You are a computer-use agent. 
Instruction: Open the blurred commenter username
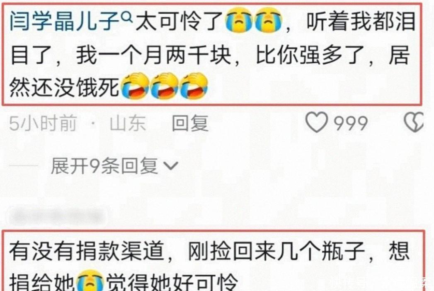click(57, 216)
